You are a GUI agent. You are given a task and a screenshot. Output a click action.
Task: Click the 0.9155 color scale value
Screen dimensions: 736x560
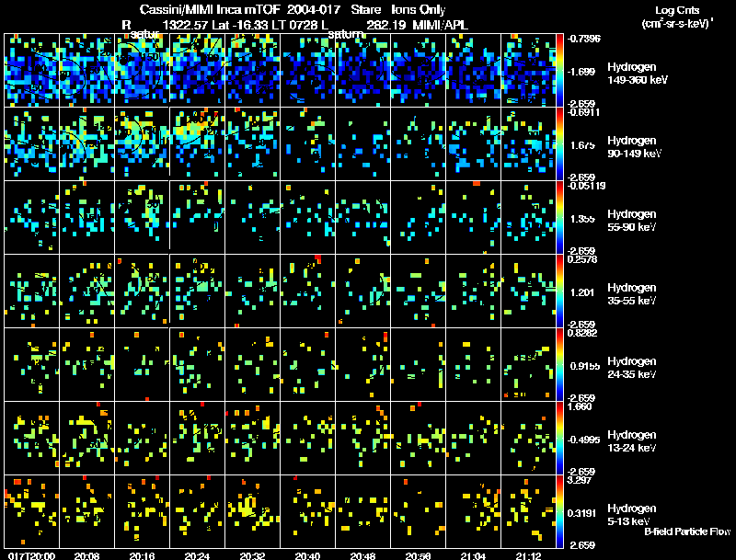[x=584, y=366]
